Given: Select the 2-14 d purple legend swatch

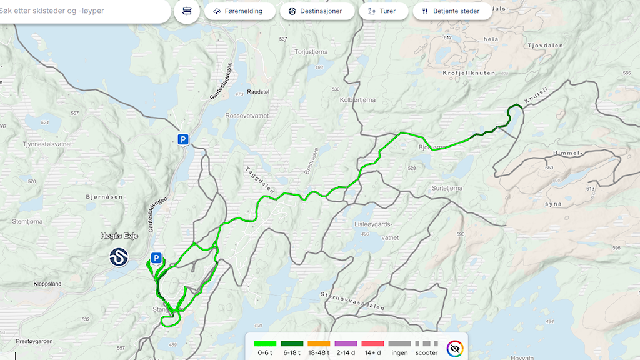Looking at the screenshot, I should click(x=346, y=344).
